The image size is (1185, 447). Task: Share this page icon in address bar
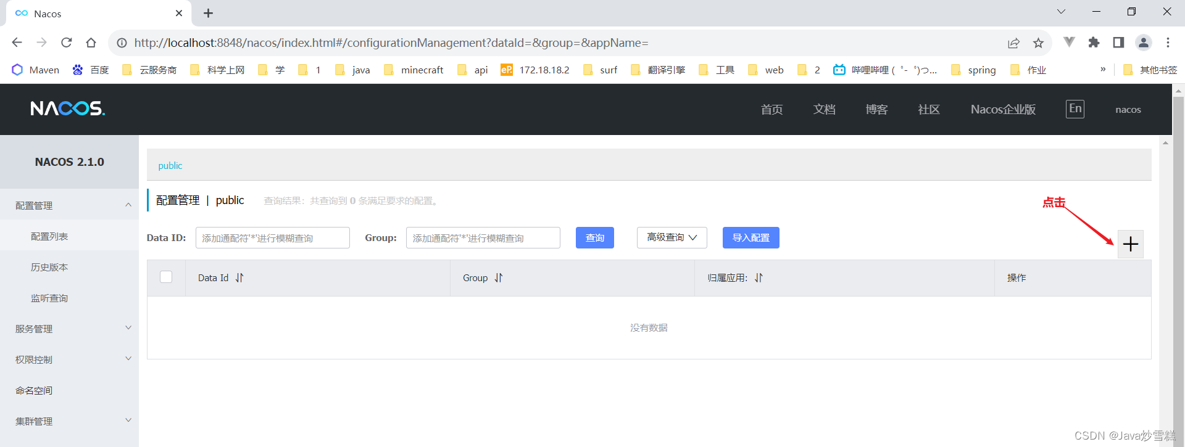1013,43
